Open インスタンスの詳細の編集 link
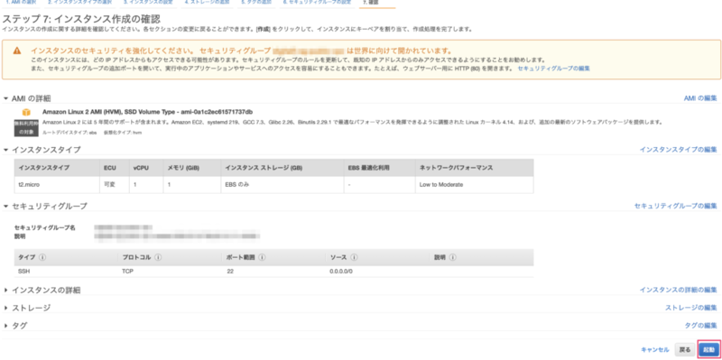 click(679, 290)
